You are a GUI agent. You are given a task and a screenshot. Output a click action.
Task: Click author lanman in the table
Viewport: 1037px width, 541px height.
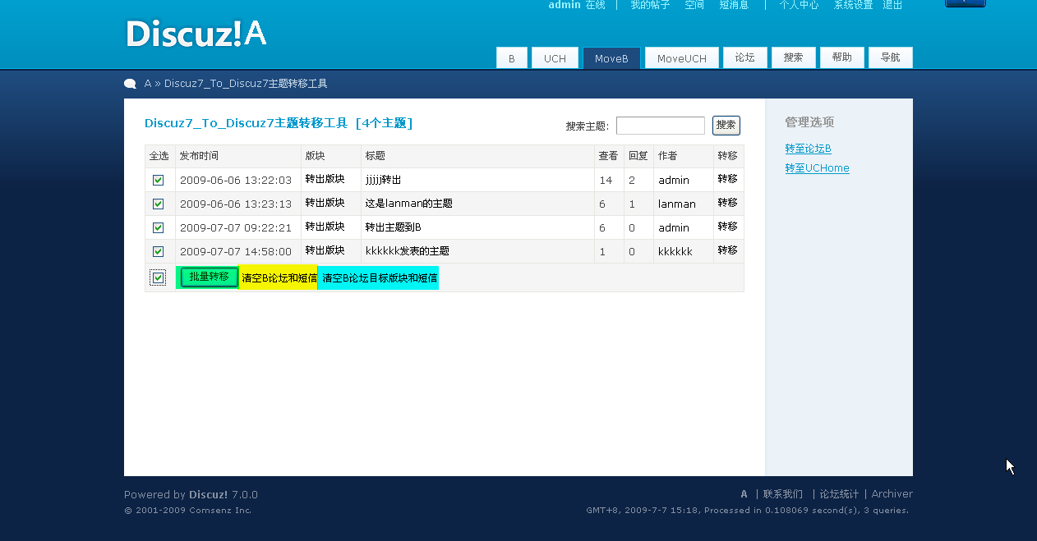[677, 204]
